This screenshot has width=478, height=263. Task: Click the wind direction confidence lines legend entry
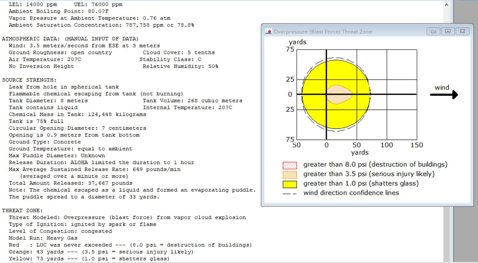341,193
